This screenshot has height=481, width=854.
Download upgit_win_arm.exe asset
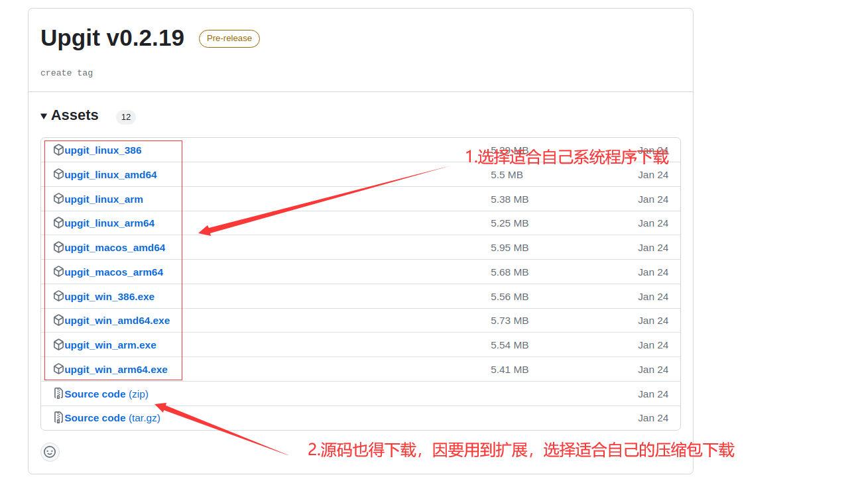click(x=110, y=345)
